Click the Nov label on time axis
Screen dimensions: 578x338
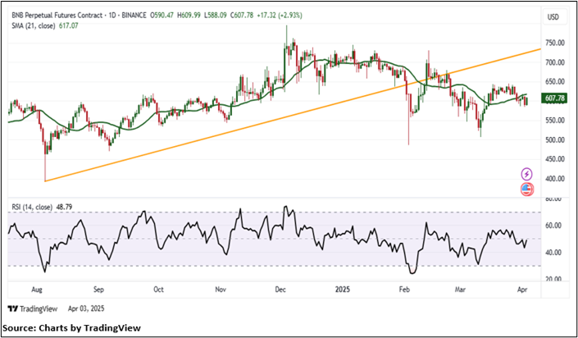pos(220,289)
